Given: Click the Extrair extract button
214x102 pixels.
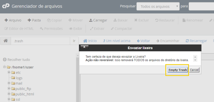Looking at the screenshot, I should pyautogui.click(x=97, y=29).
